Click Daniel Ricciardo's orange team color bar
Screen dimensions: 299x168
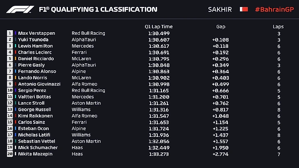tap(16, 58)
